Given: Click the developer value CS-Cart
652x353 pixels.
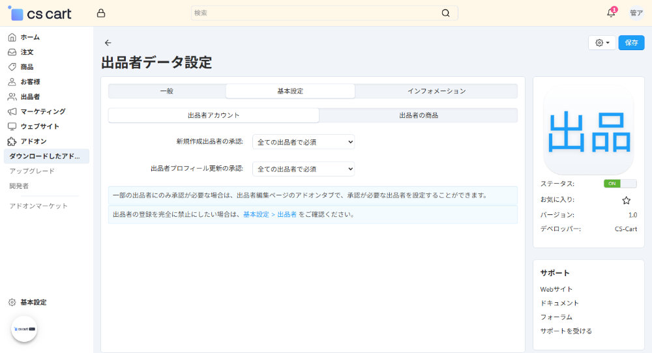Looking at the screenshot, I should point(626,229).
